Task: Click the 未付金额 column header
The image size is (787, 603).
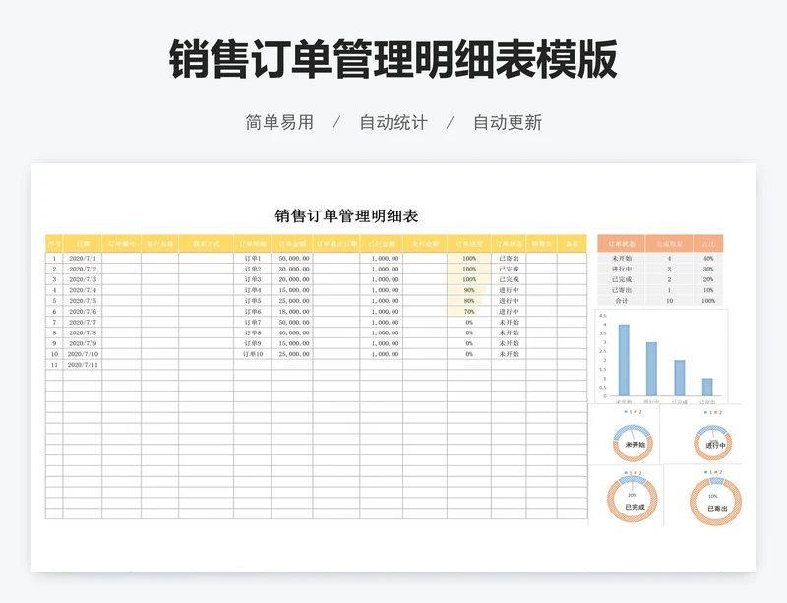Action: tap(425, 244)
